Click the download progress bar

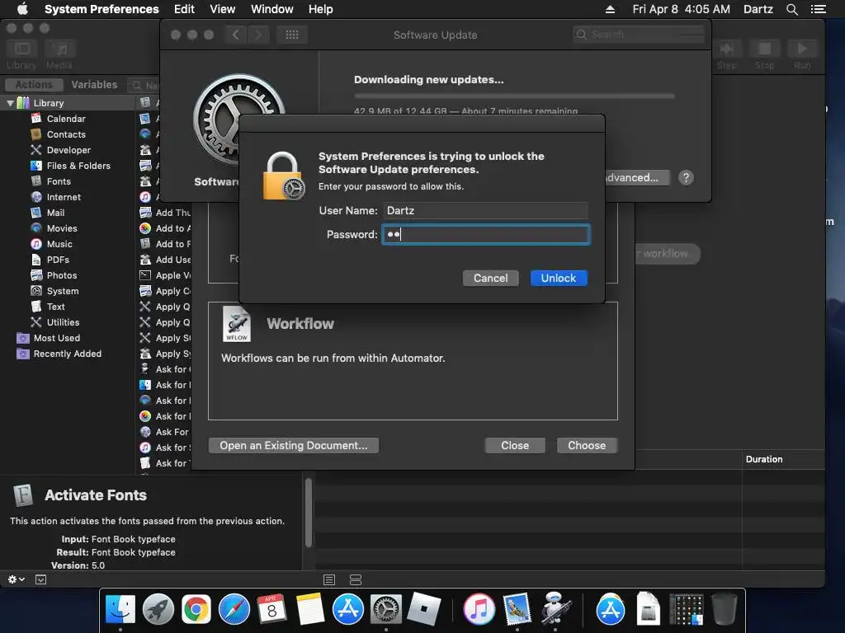[514, 96]
